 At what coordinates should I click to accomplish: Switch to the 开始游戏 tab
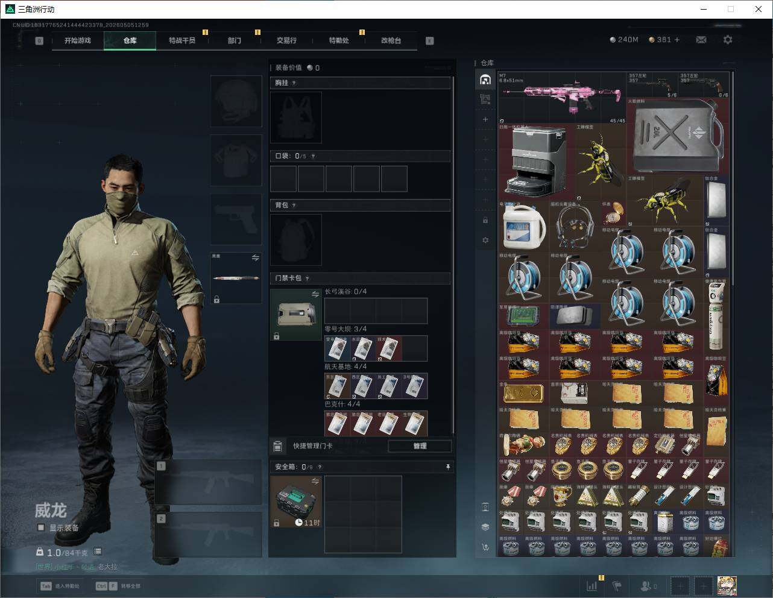pos(78,40)
